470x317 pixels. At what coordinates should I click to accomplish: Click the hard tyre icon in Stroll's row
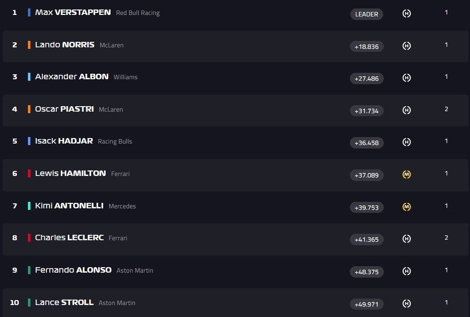click(406, 303)
